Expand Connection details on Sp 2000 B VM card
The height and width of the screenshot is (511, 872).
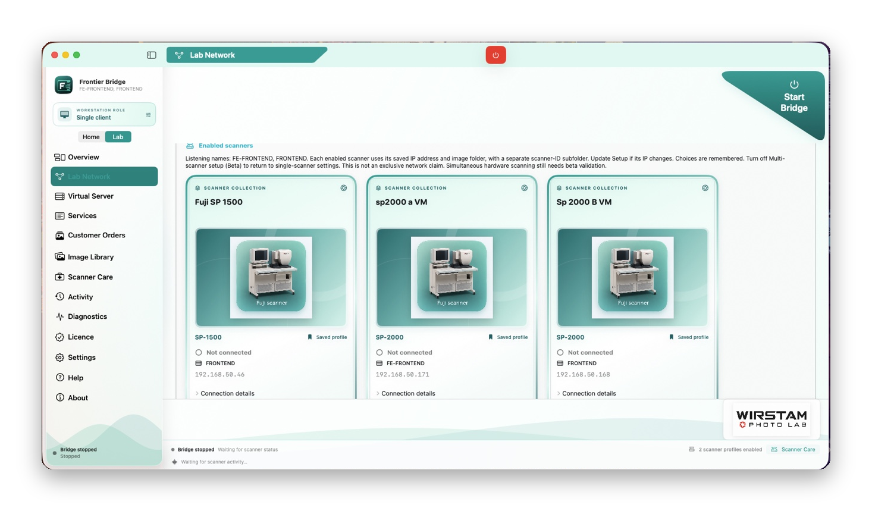click(586, 394)
